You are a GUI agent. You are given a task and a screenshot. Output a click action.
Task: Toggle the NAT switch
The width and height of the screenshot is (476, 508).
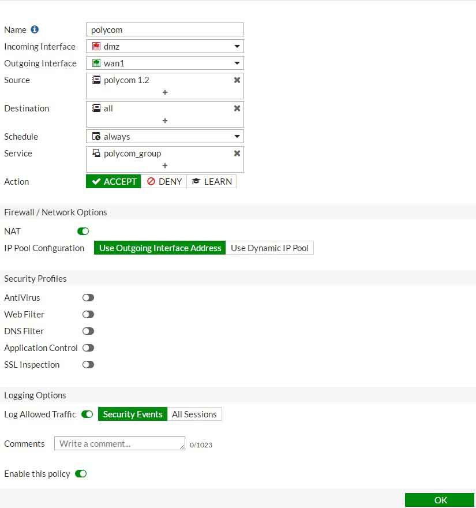coord(83,231)
